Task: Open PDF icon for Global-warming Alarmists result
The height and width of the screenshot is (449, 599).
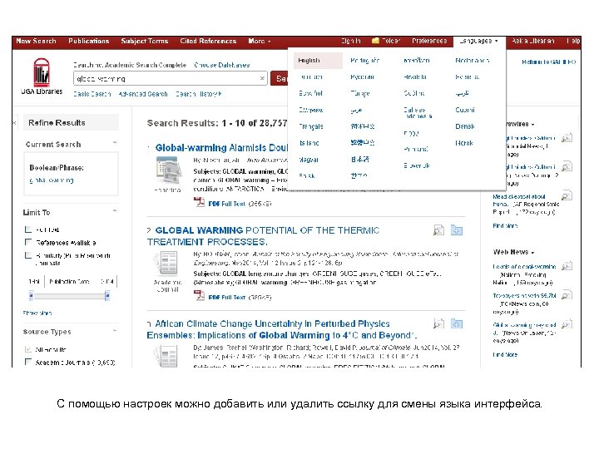Action: tap(199, 202)
